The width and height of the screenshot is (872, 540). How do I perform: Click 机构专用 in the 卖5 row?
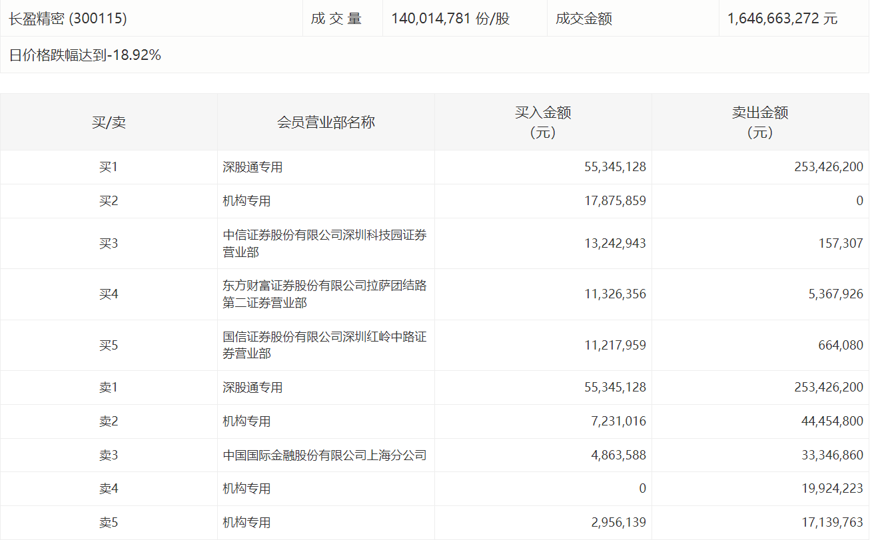point(246,523)
